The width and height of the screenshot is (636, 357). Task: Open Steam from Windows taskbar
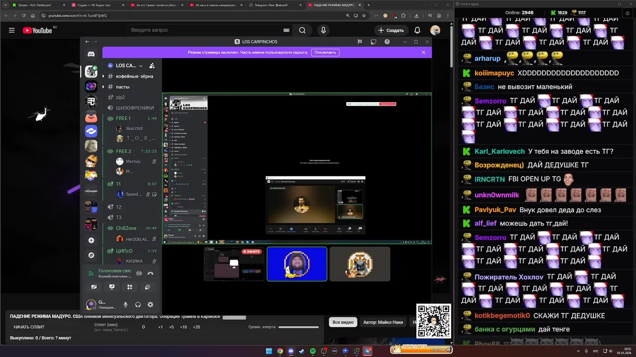click(x=302, y=351)
